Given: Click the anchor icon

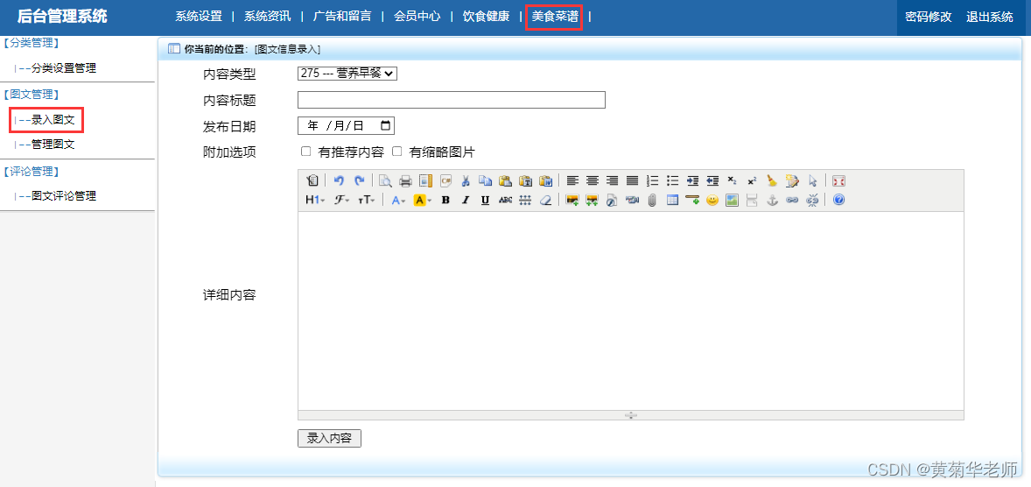Looking at the screenshot, I should pos(772,200).
